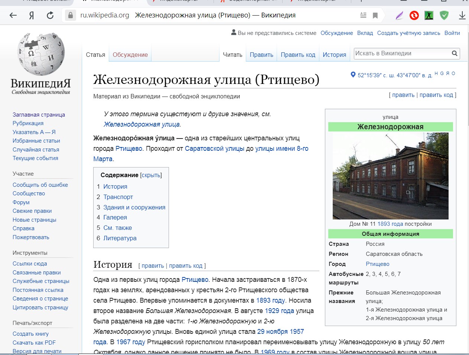Click the top-right [править] lead link
Screen dimensions: 469x355
403,95
